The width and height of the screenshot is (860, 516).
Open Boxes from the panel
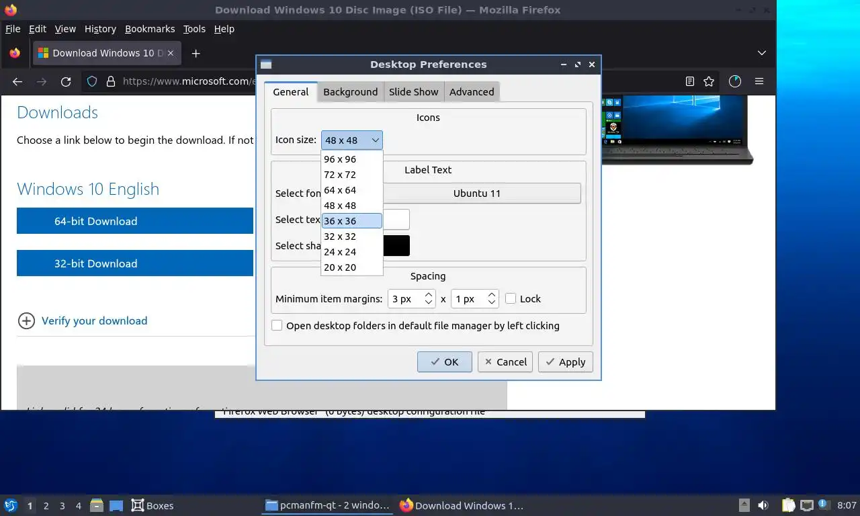pyautogui.click(x=152, y=505)
